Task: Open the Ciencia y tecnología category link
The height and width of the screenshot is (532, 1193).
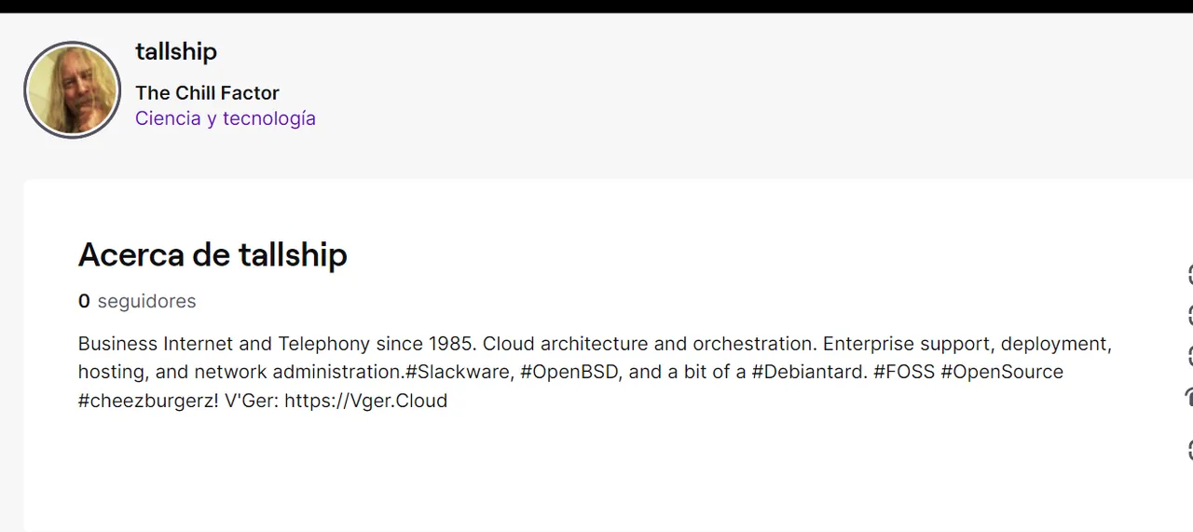Action: [x=226, y=118]
